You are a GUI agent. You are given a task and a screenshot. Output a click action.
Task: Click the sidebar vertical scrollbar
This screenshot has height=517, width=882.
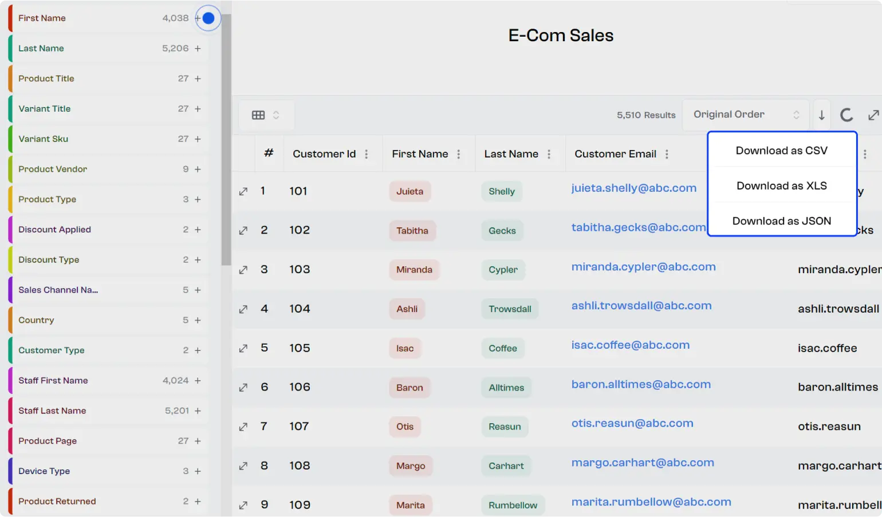(x=226, y=140)
